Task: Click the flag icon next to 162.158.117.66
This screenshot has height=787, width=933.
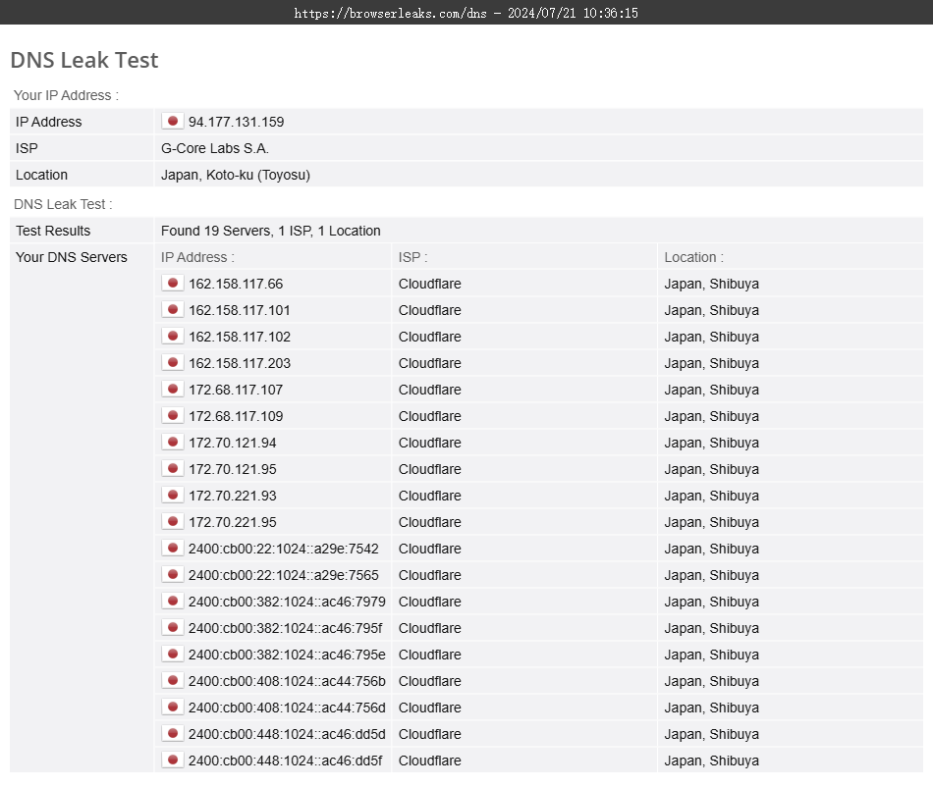Action: click(x=173, y=284)
